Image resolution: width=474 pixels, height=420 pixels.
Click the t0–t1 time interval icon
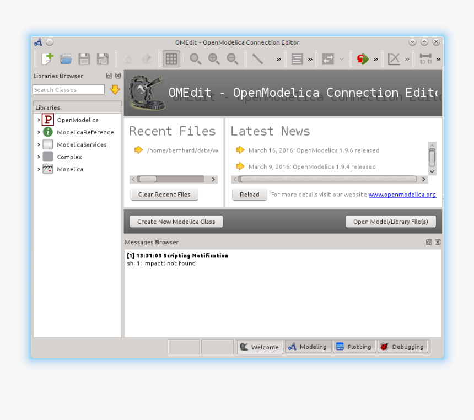(x=425, y=59)
